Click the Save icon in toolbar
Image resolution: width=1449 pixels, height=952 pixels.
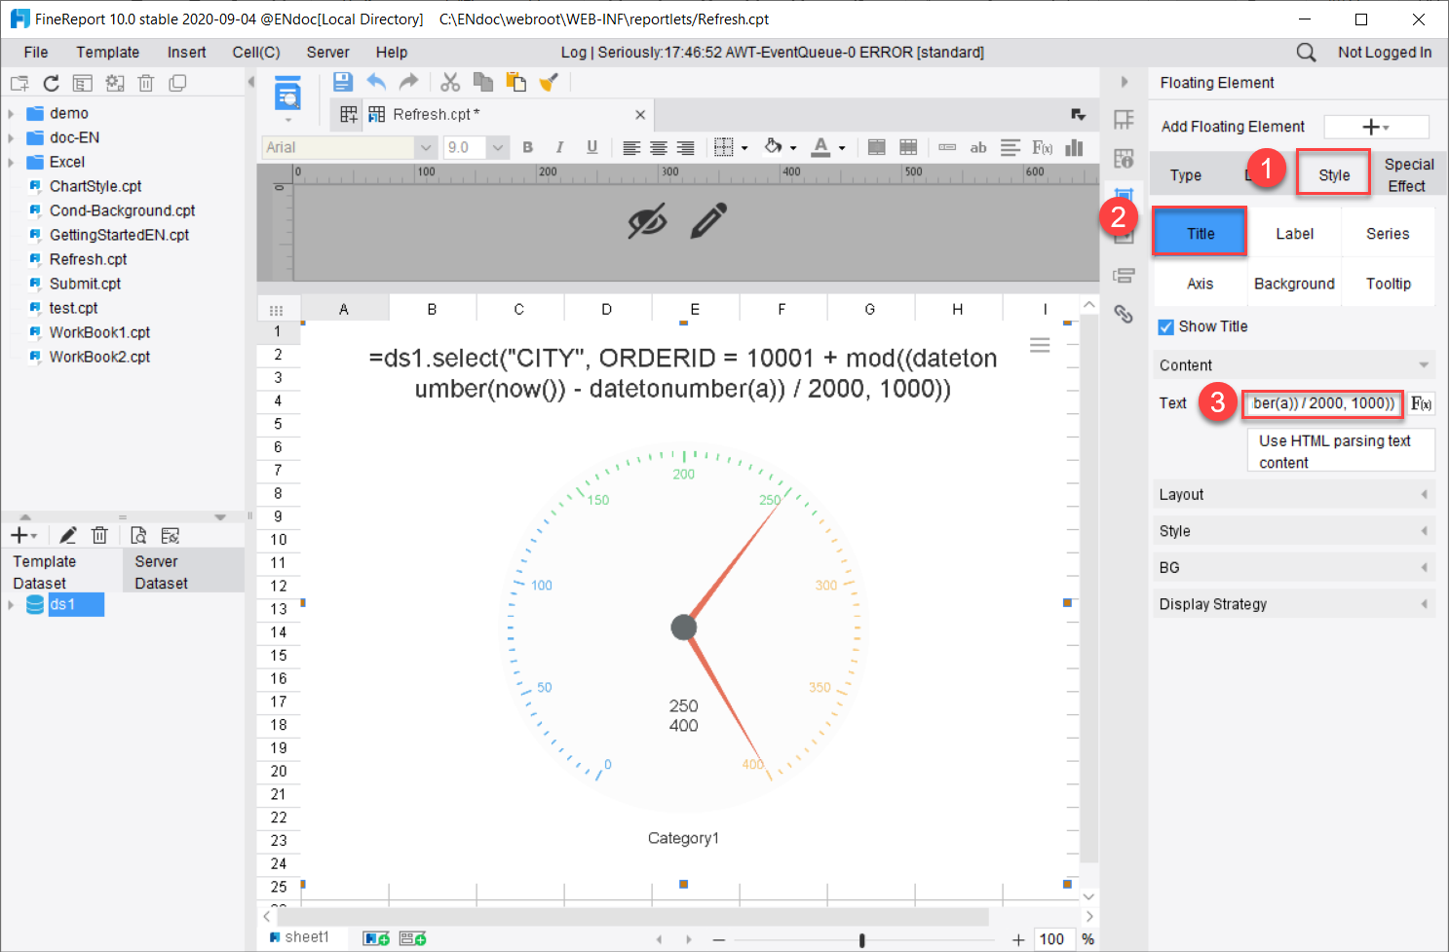343,82
